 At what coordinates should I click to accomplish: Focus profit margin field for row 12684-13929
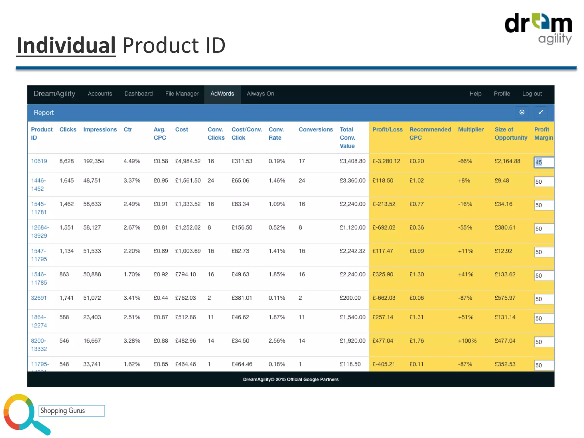coord(544,228)
